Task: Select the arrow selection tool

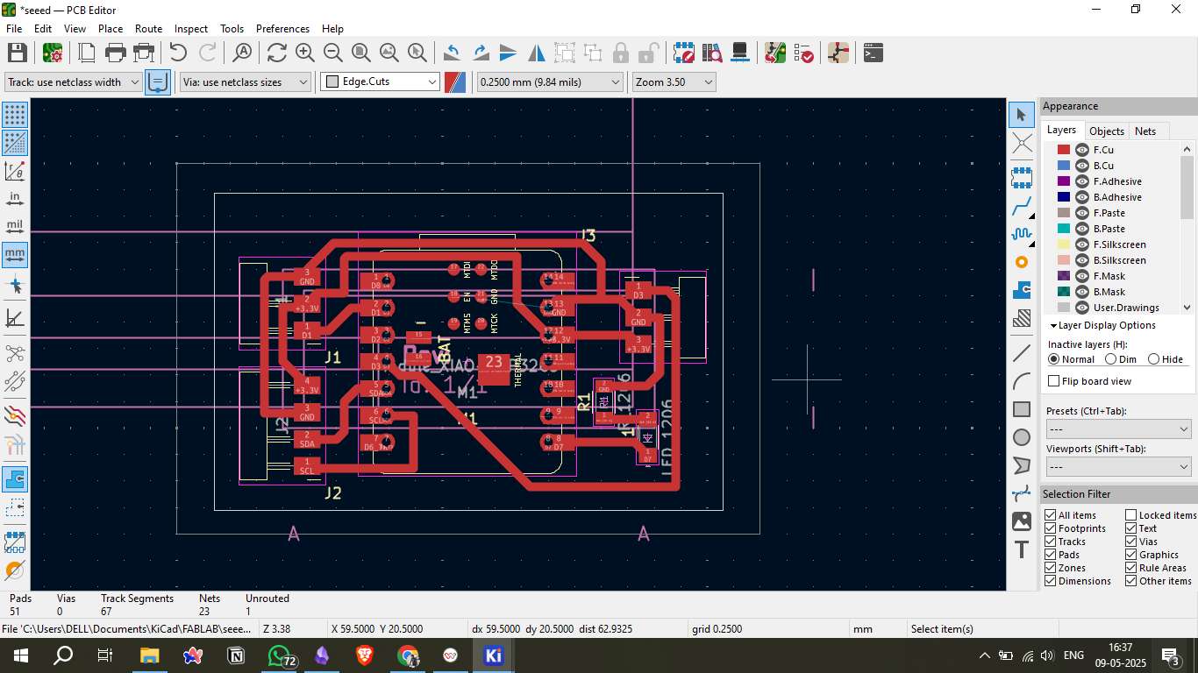Action: point(1022,115)
